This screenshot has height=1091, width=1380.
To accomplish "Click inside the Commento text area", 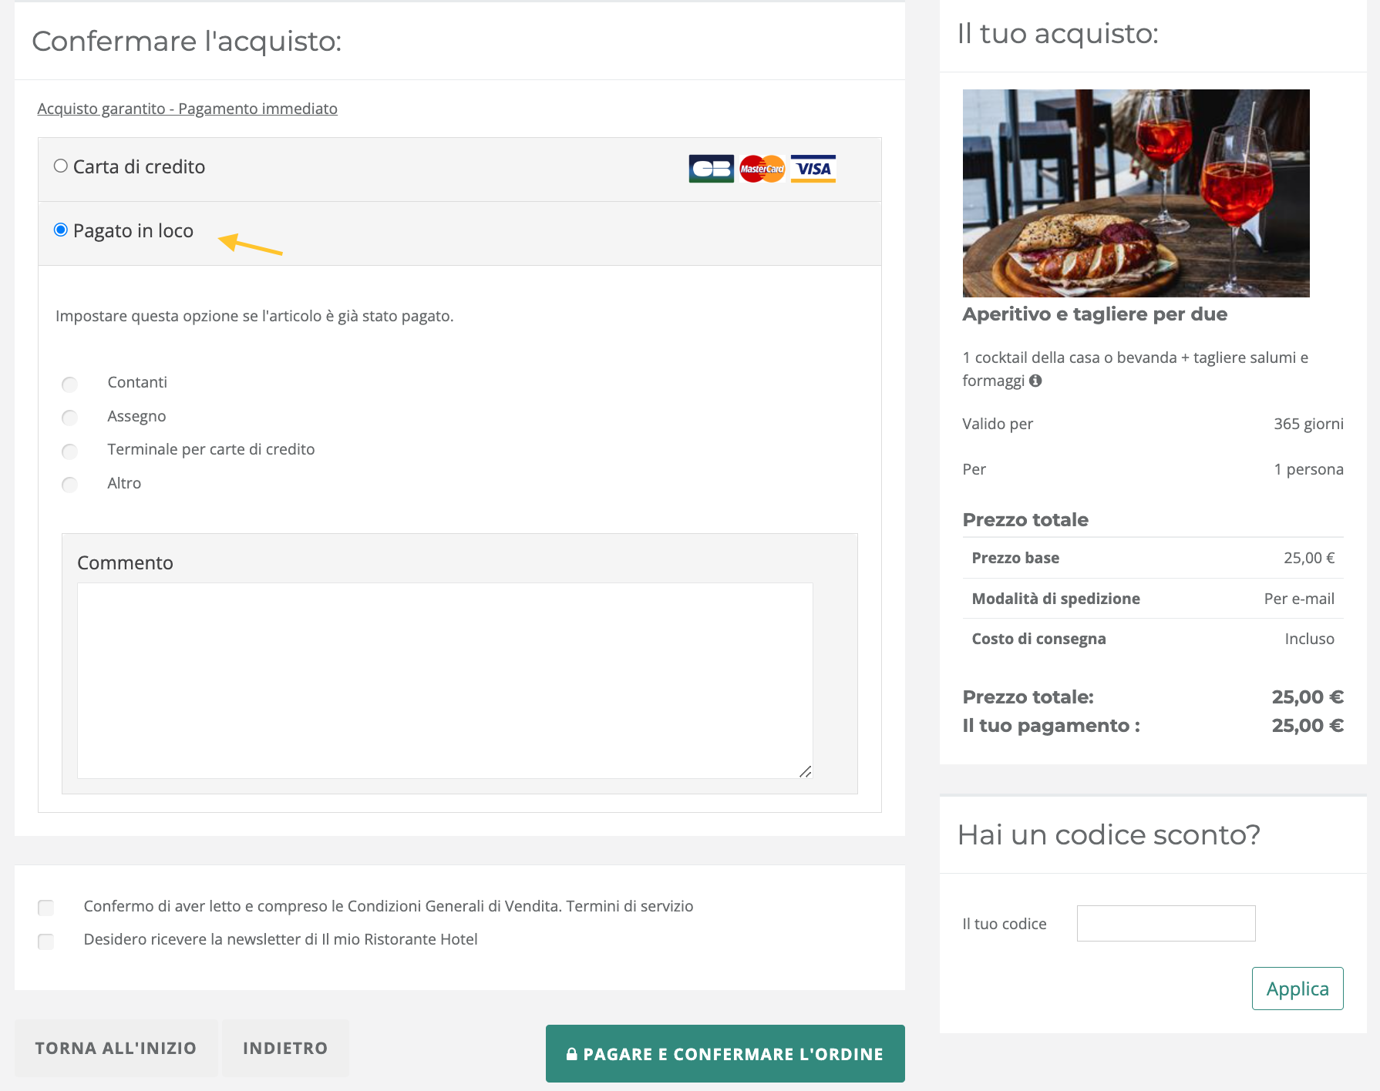I will [x=445, y=680].
